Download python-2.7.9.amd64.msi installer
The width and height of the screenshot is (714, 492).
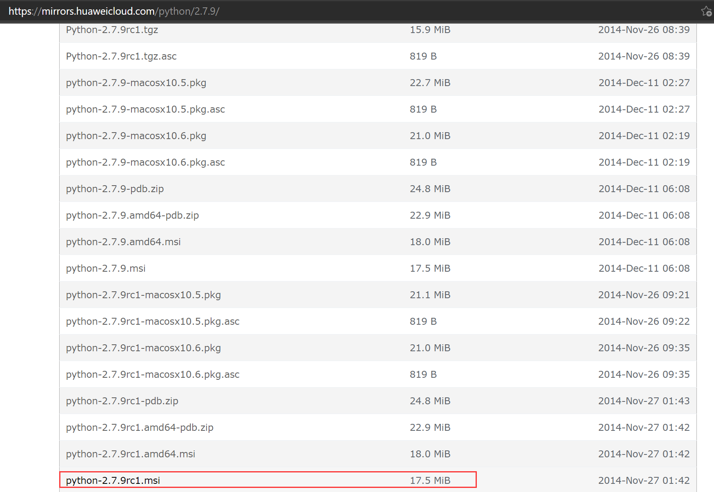point(123,242)
